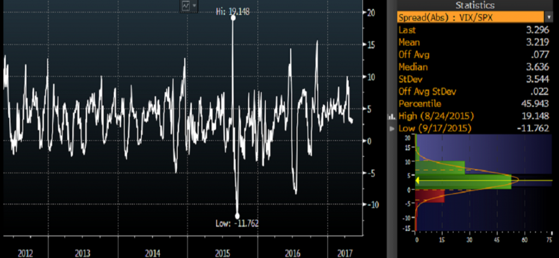
Task: Open the chart type dropdown arrow
Action: pyautogui.click(x=195, y=5)
